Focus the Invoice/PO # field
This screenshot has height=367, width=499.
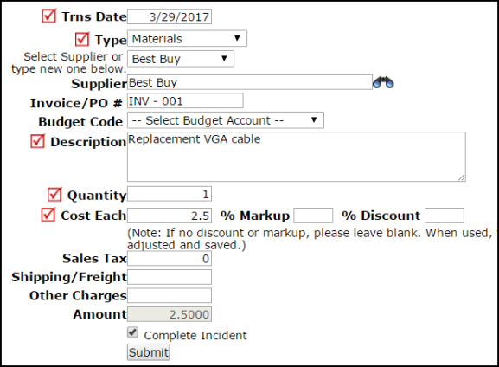click(185, 100)
